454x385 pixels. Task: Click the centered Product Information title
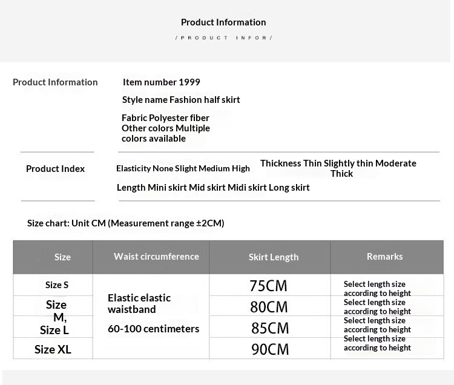pyautogui.click(x=223, y=22)
